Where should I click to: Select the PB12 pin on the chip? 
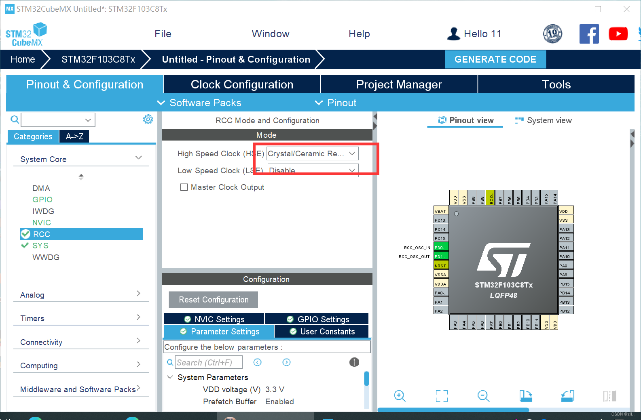coord(566,311)
